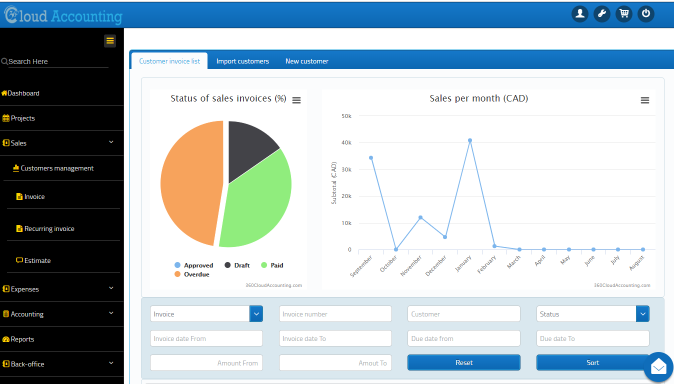Open the Status filter dropdown
Image resolution: width=674 pixels, height=384 pixels.
pos(593,314)
